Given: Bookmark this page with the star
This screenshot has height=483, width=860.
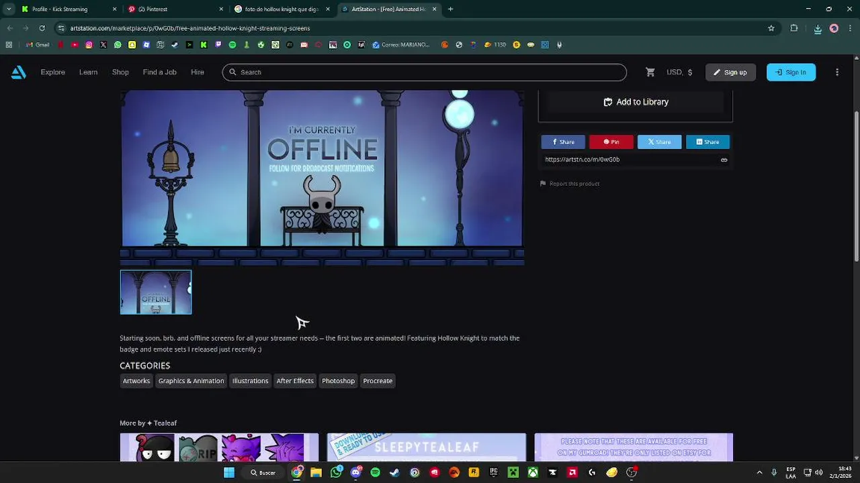Looking at the screenshot, I should coord(771,28).
